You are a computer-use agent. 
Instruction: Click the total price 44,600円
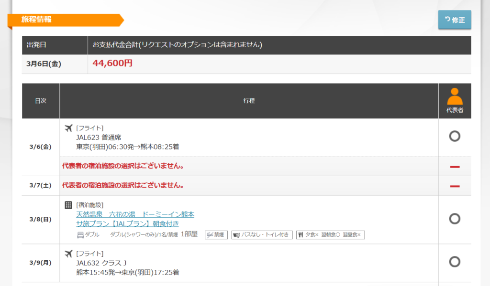point(112,64)
